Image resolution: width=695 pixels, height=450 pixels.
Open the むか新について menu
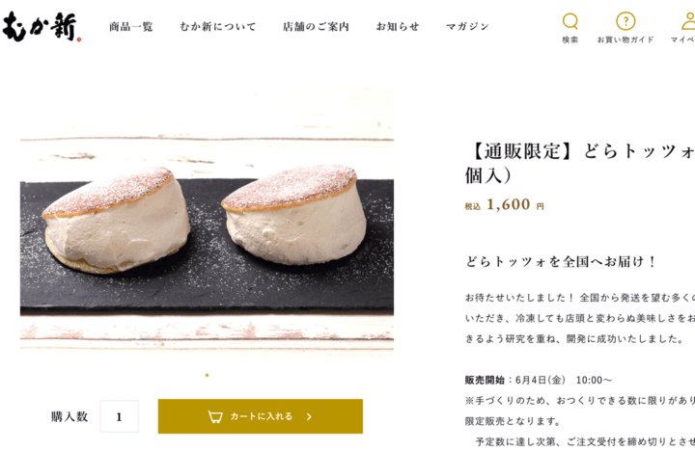tap(217, 27)
